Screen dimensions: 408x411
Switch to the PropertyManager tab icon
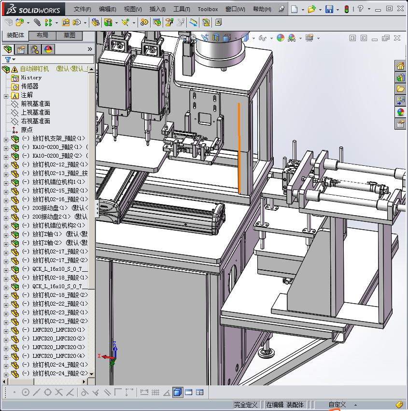point(21,49)
